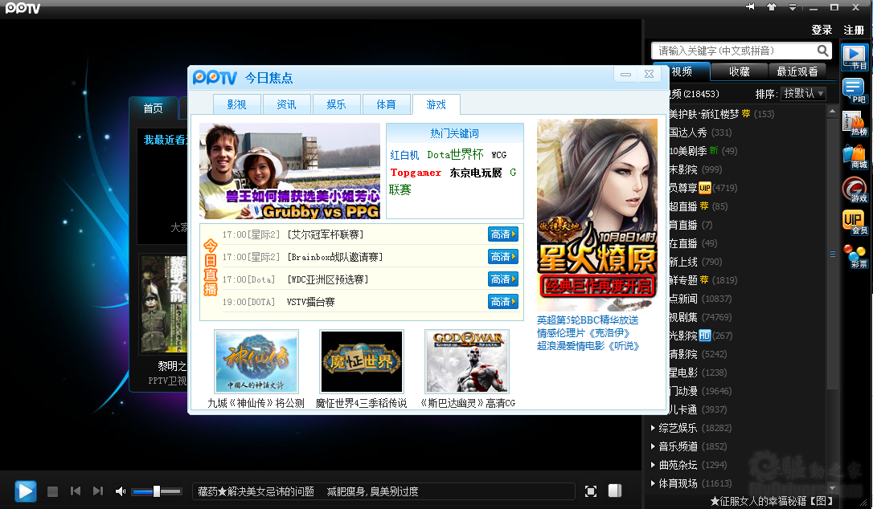
Task: Toggle fullscreen mode icon
Action: pyautogui.click(x=591, y=491)
